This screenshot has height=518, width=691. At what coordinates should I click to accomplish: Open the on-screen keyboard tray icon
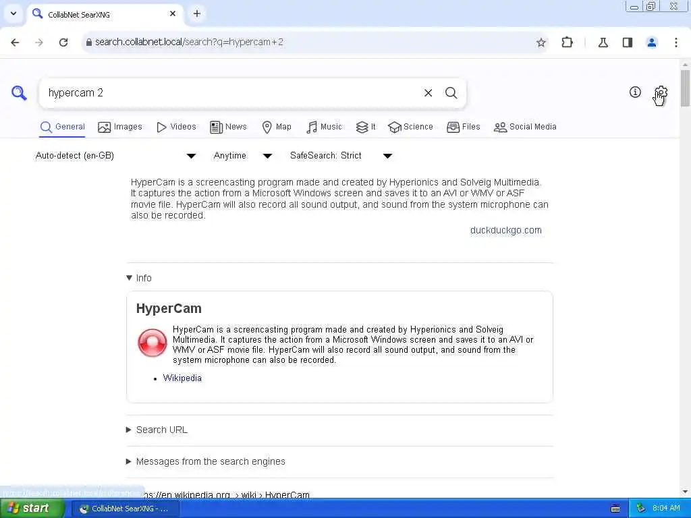click(615, 509)
